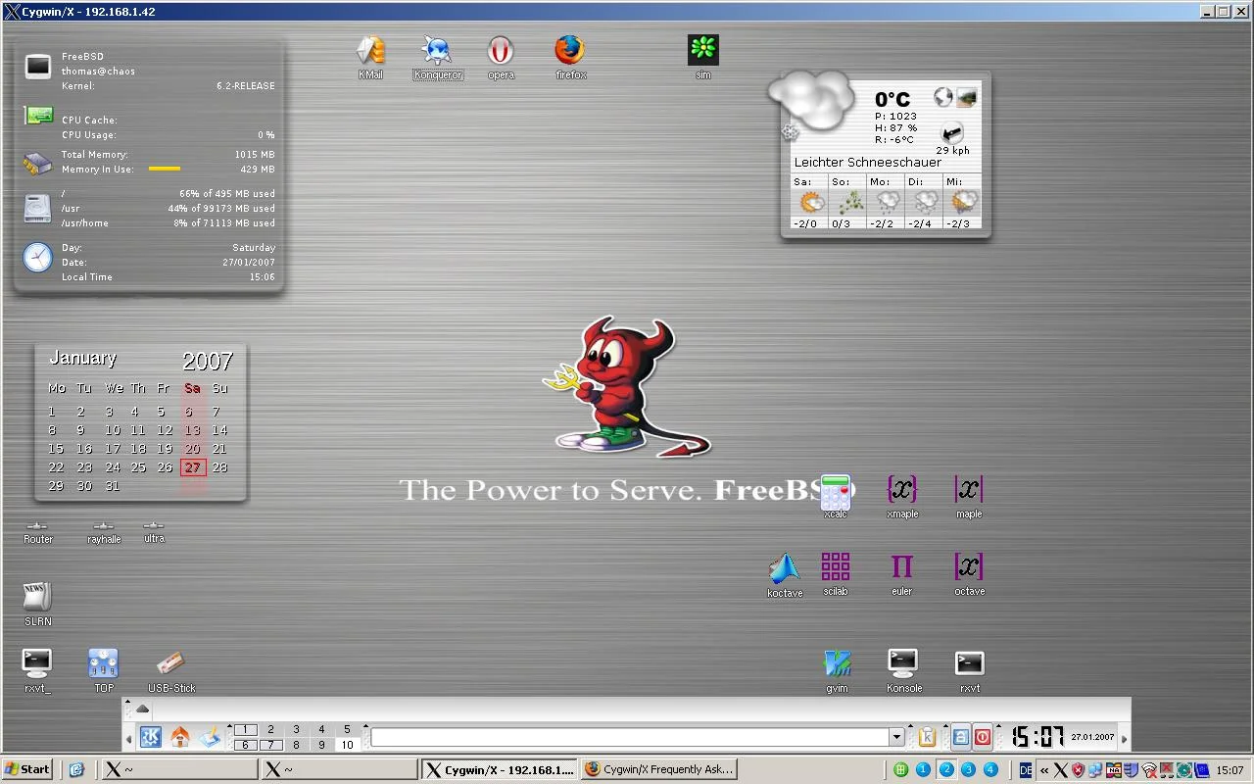Expand the KDE panel command dropdown
Screen dimensions: 1254x784
point(895,737)
